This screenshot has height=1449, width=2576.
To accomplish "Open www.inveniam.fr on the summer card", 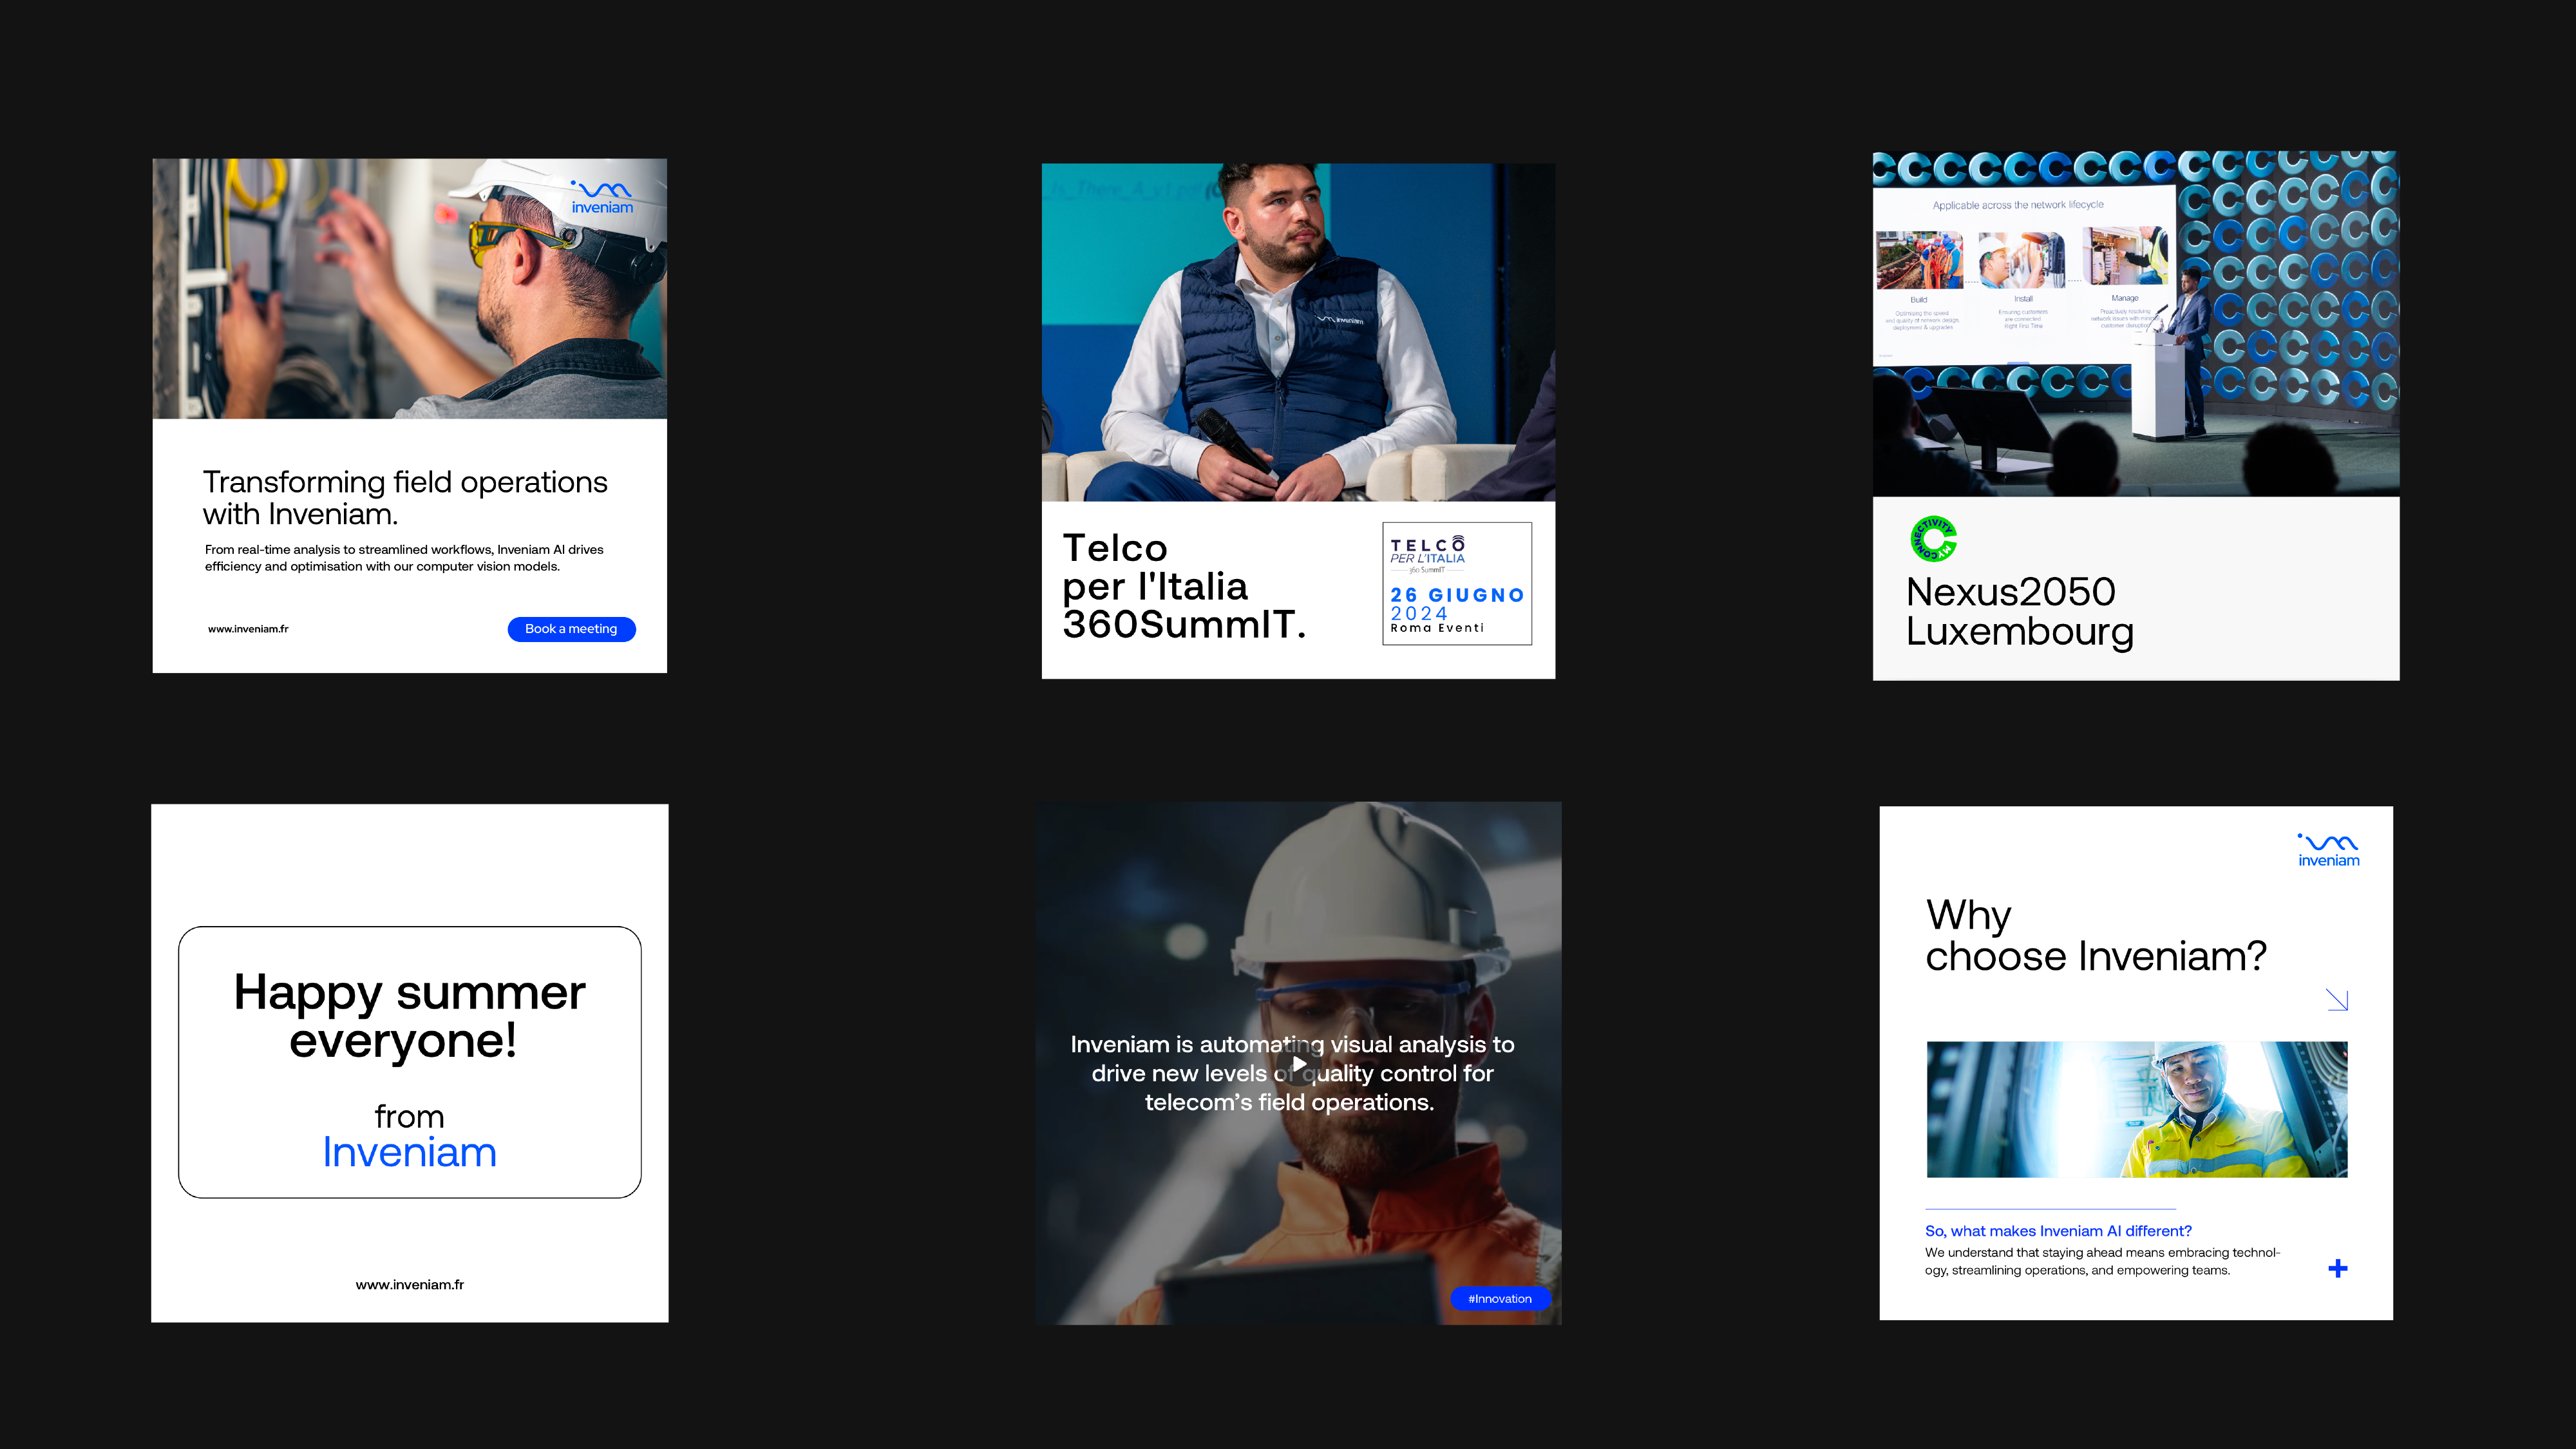I will tap(409, 1285).
